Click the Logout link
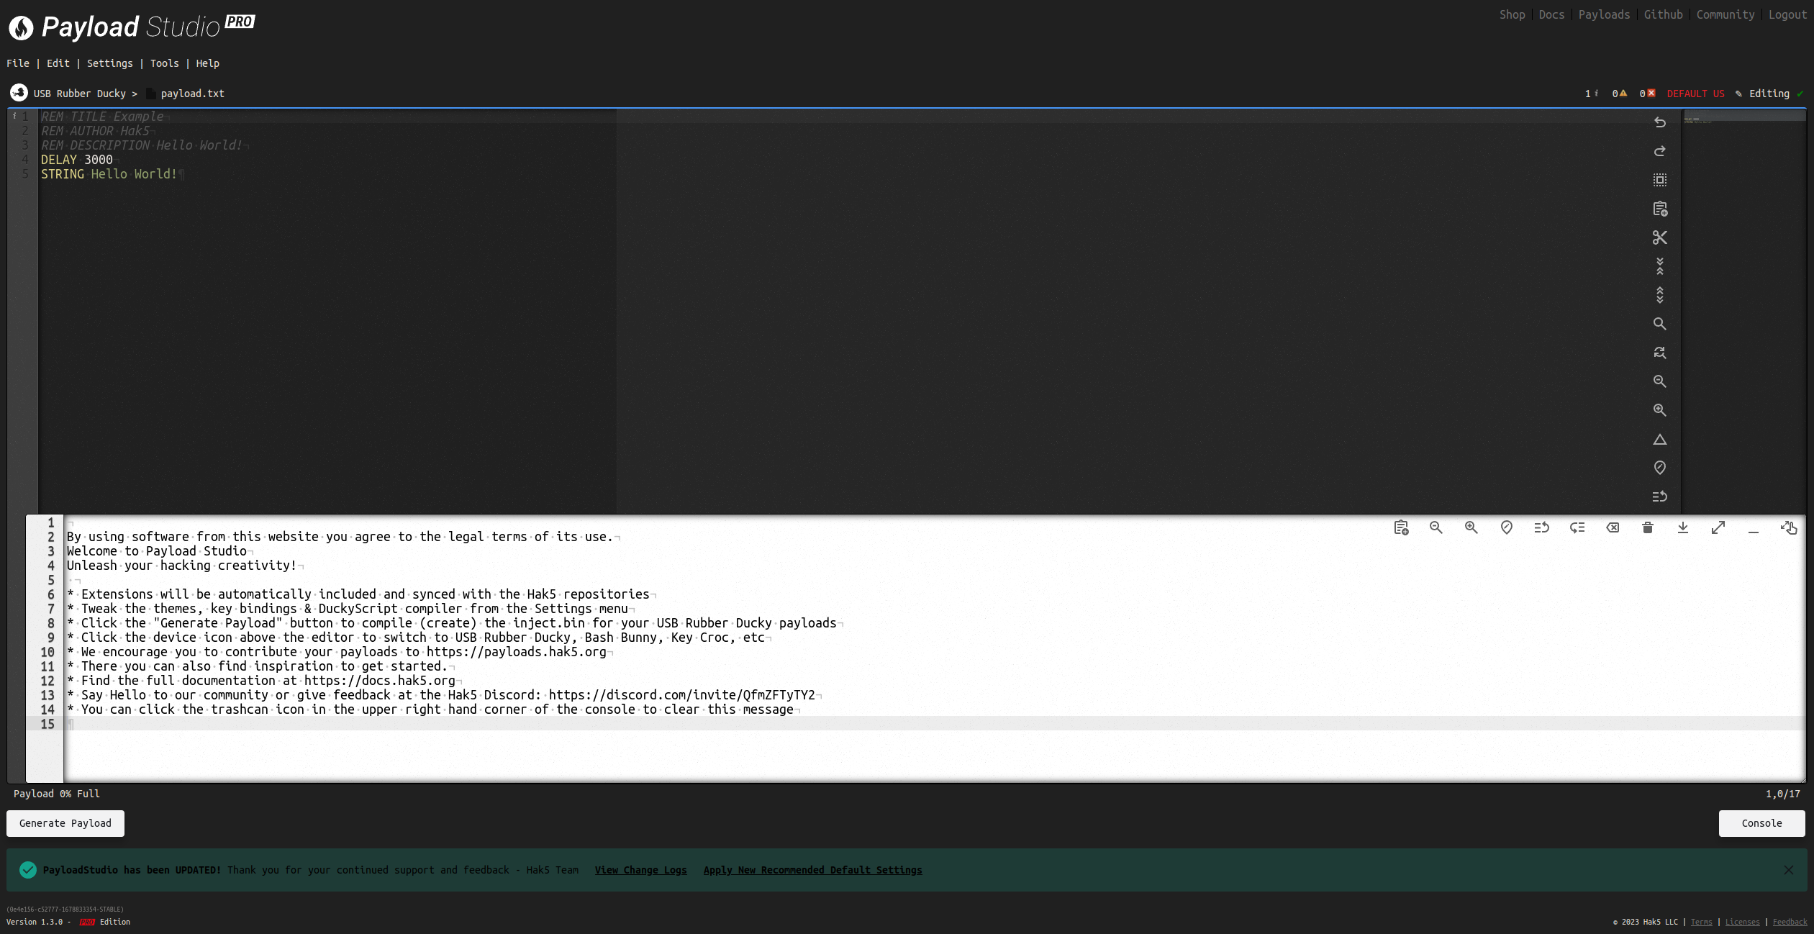The width and height of the screenshot is (1814, 934). [x=1787, y=14]
